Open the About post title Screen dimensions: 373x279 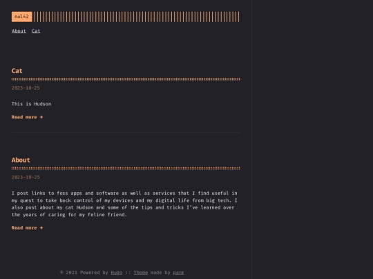pos(21,160)
